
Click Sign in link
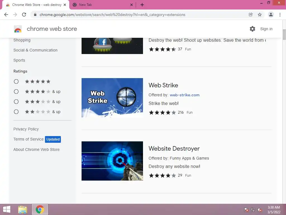coord(266,29)
